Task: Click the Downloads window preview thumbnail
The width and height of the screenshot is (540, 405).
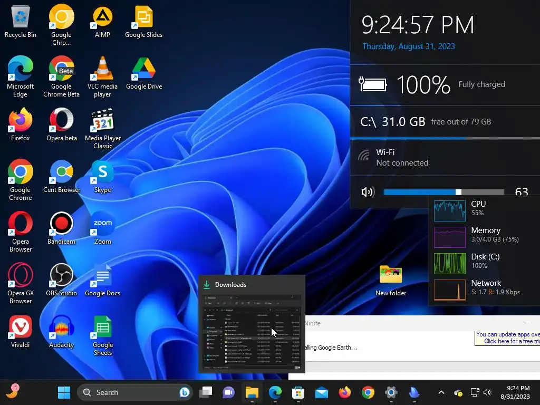Action: point(252,333)
